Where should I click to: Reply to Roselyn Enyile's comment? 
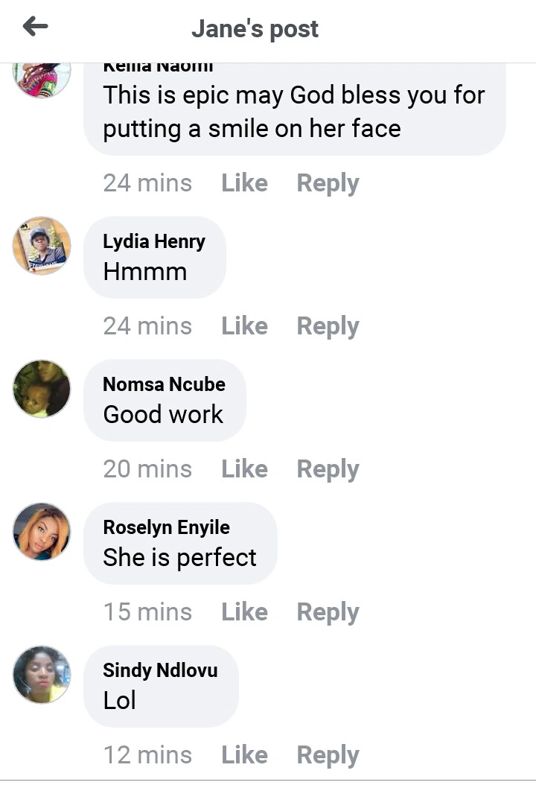328,612
